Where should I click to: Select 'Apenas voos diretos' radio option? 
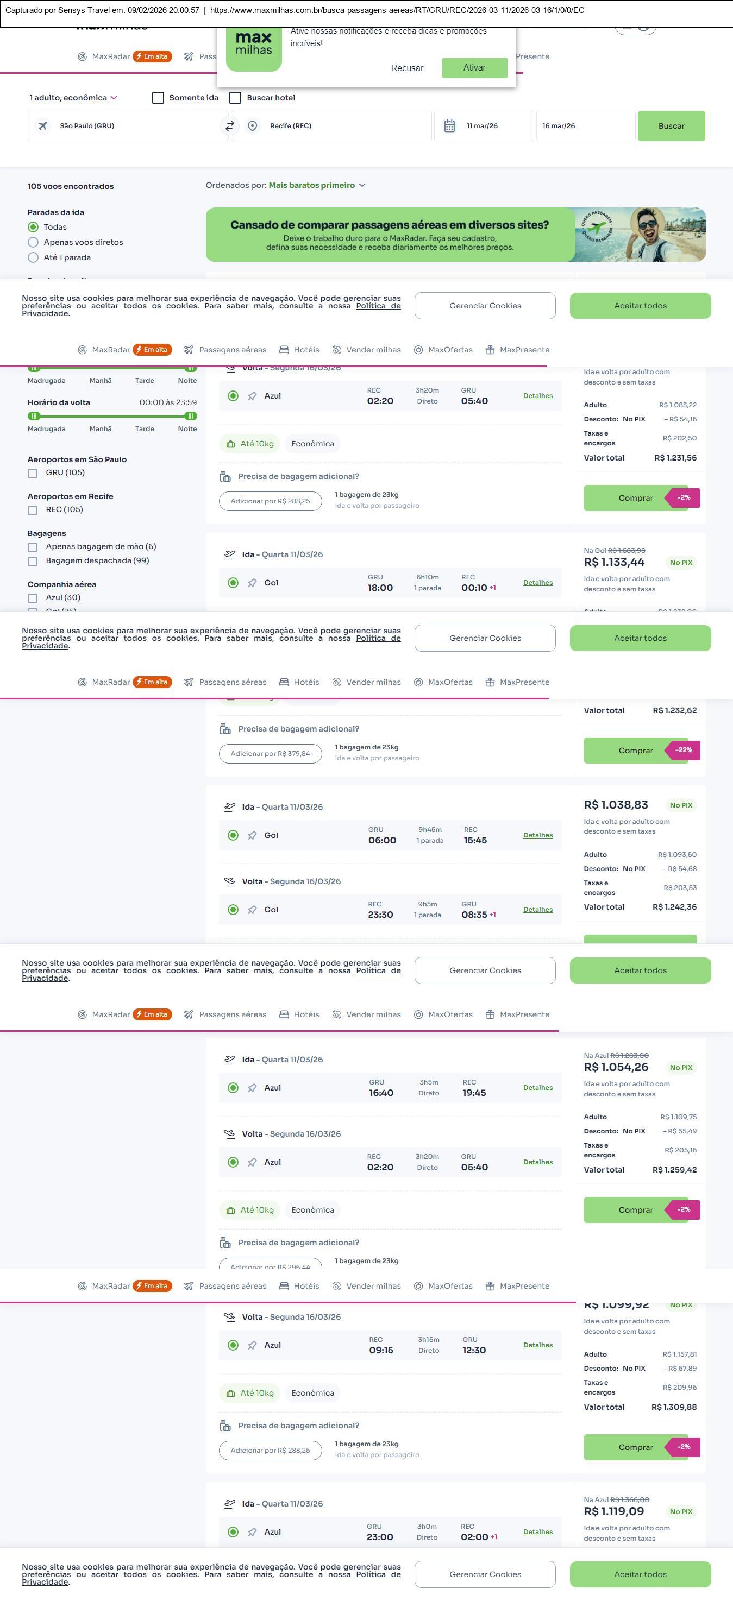34,242
